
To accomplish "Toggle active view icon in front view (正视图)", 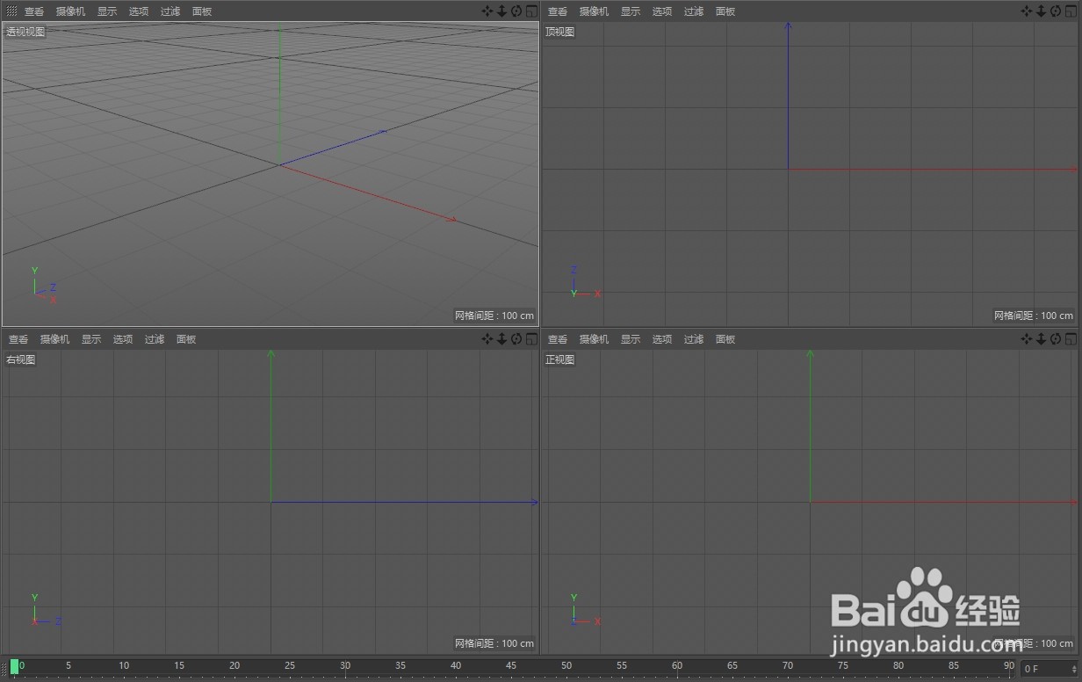I will [x=1070, y=339].
